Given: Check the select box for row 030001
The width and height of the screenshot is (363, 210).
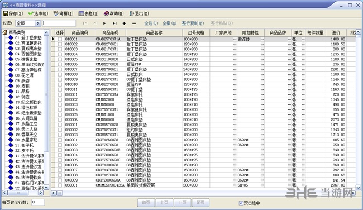Looking at the screenshot, I should click(x=60, y=125).
